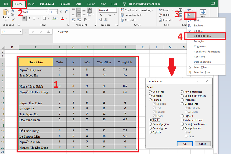Click the Merge & Center icon
Screen dimensions: 231x154
(89, 15)
